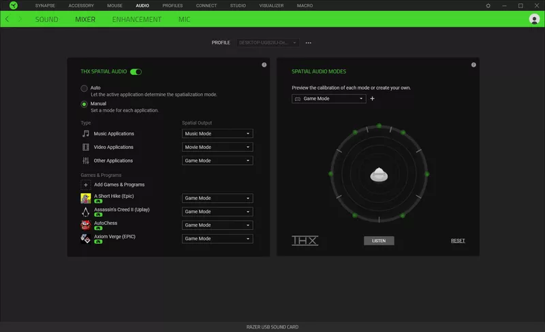Image resolution: width=545 pixels, height=332 pixels.
Task: Add a new spatial audio mode
Action: coord(372,99)
